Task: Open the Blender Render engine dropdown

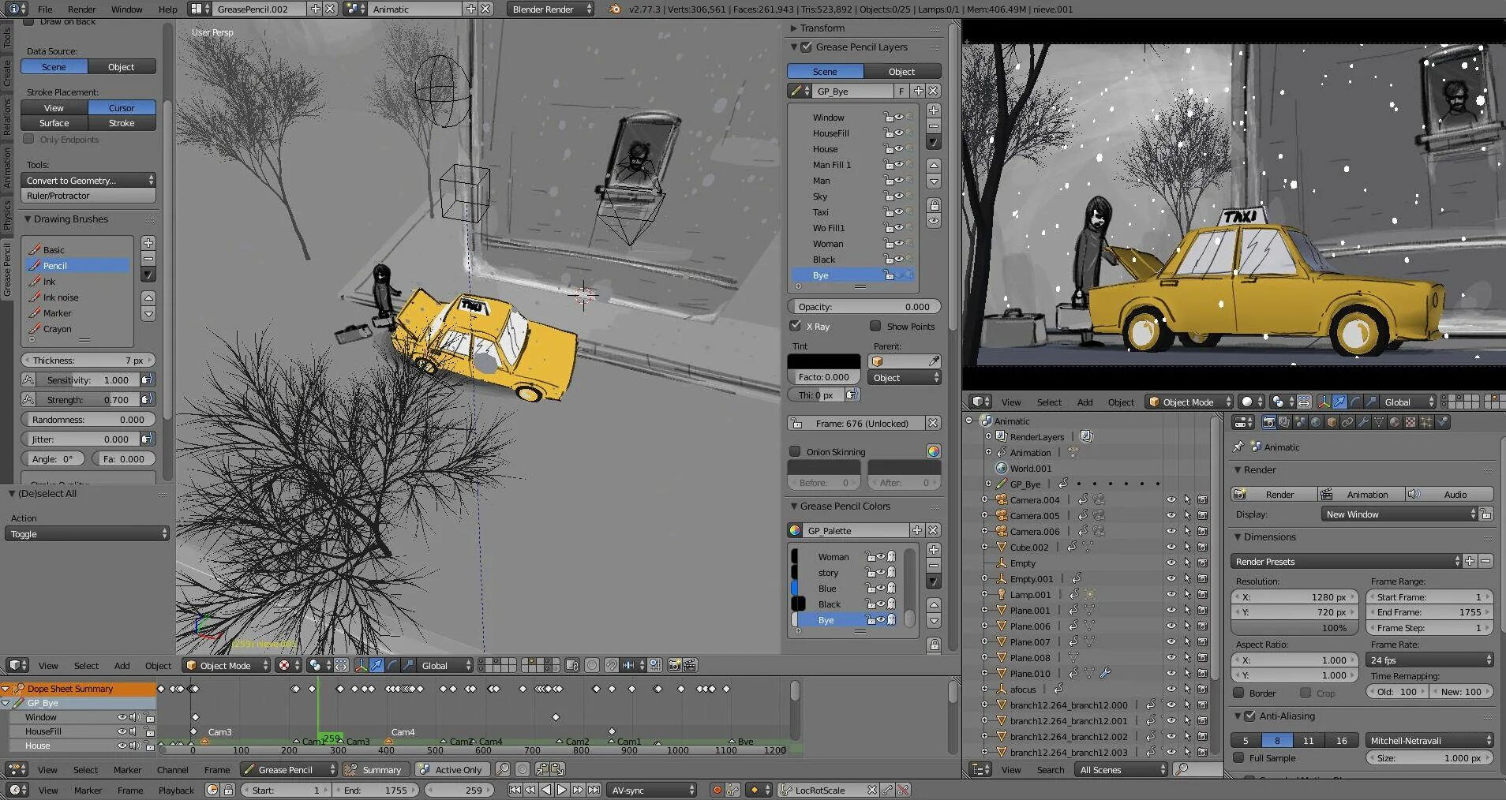Action: [550, 9]
